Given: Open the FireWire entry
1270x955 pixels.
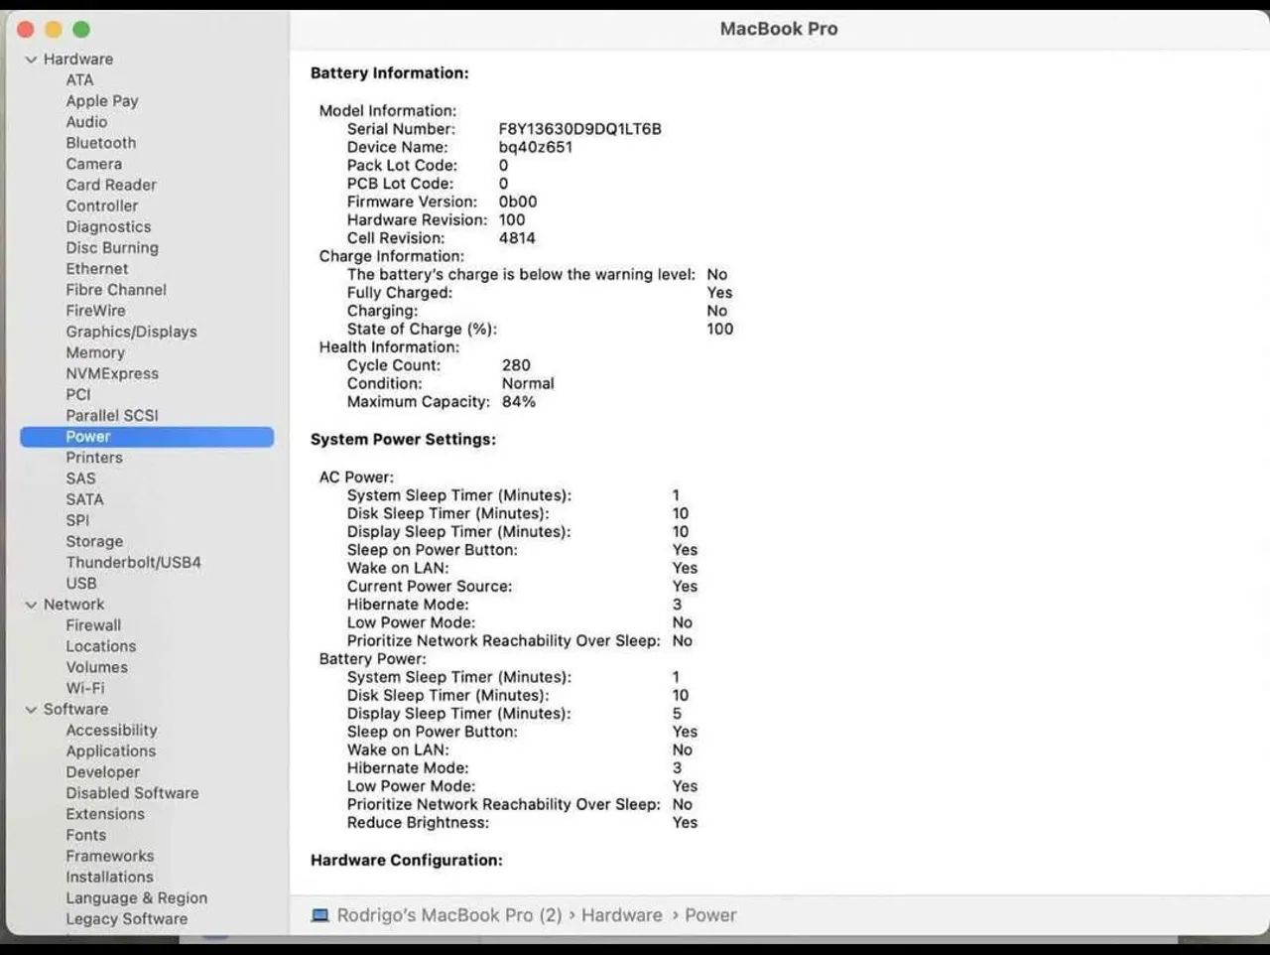Looking at the screenshot, I should tap(95, 311).
